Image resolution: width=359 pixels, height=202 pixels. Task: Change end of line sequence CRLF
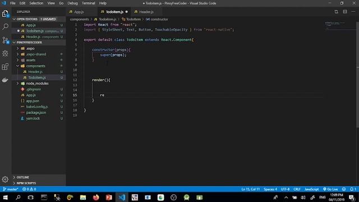[297, 189]
